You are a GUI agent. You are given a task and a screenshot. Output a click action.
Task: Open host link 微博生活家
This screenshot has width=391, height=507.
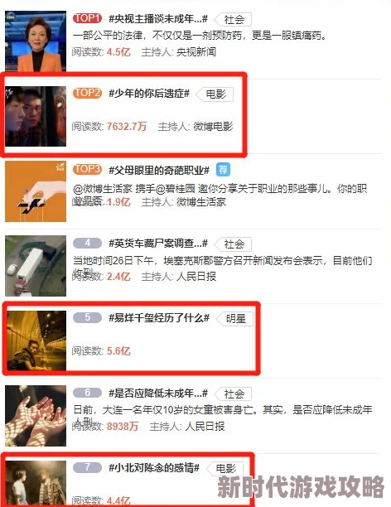(x=200, y=202)
